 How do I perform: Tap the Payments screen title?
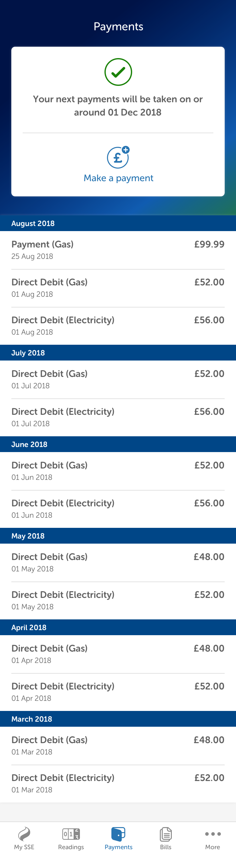coord(118,26)
